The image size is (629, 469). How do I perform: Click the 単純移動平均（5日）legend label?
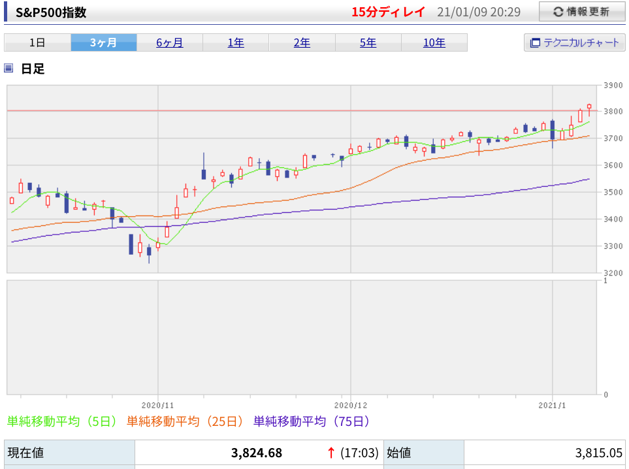[x=63, y=421]
